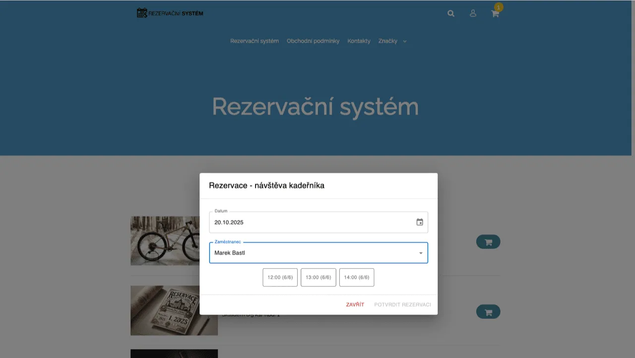635x358 pixels.
Task: Open the Kontakty navigation link
Action: click(359, 41)
